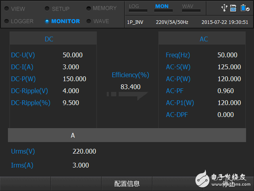Click the battery status icon
The image size is (254, 191).
click(x=244, y=8)
